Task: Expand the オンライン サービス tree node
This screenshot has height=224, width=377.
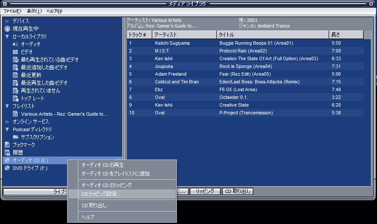Action: [7, 122]
